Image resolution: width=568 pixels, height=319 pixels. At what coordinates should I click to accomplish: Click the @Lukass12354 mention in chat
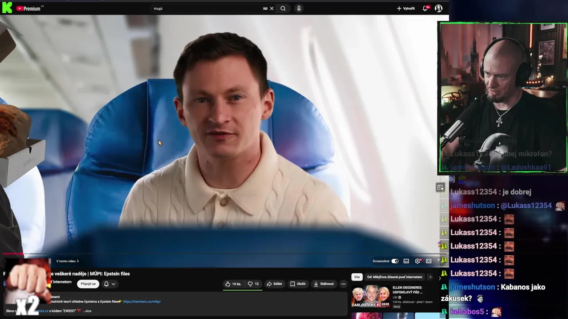tap(526, 206)
